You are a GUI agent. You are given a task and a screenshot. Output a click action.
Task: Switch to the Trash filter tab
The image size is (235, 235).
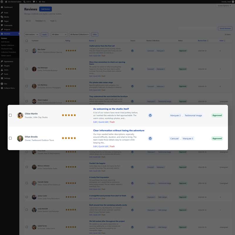(x=53, y=21)
